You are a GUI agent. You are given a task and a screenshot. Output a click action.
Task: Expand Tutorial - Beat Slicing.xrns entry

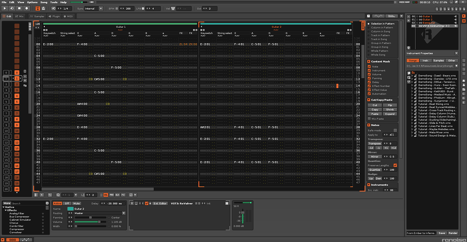tap(412, 104)
